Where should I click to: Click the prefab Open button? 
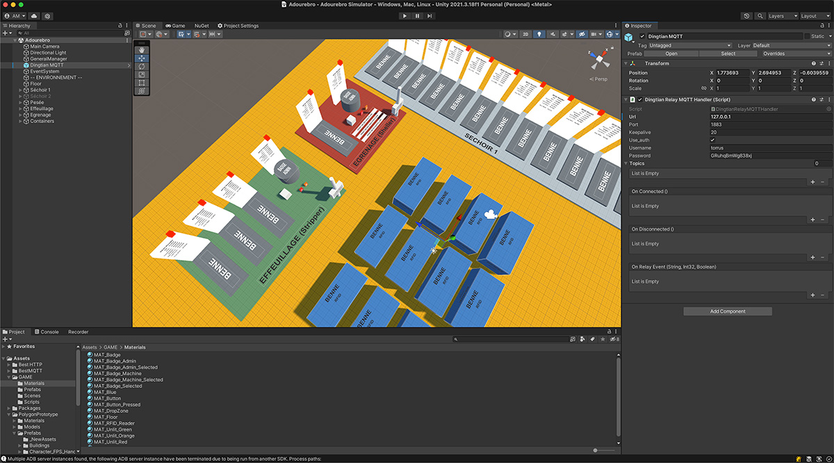[671, 54]
